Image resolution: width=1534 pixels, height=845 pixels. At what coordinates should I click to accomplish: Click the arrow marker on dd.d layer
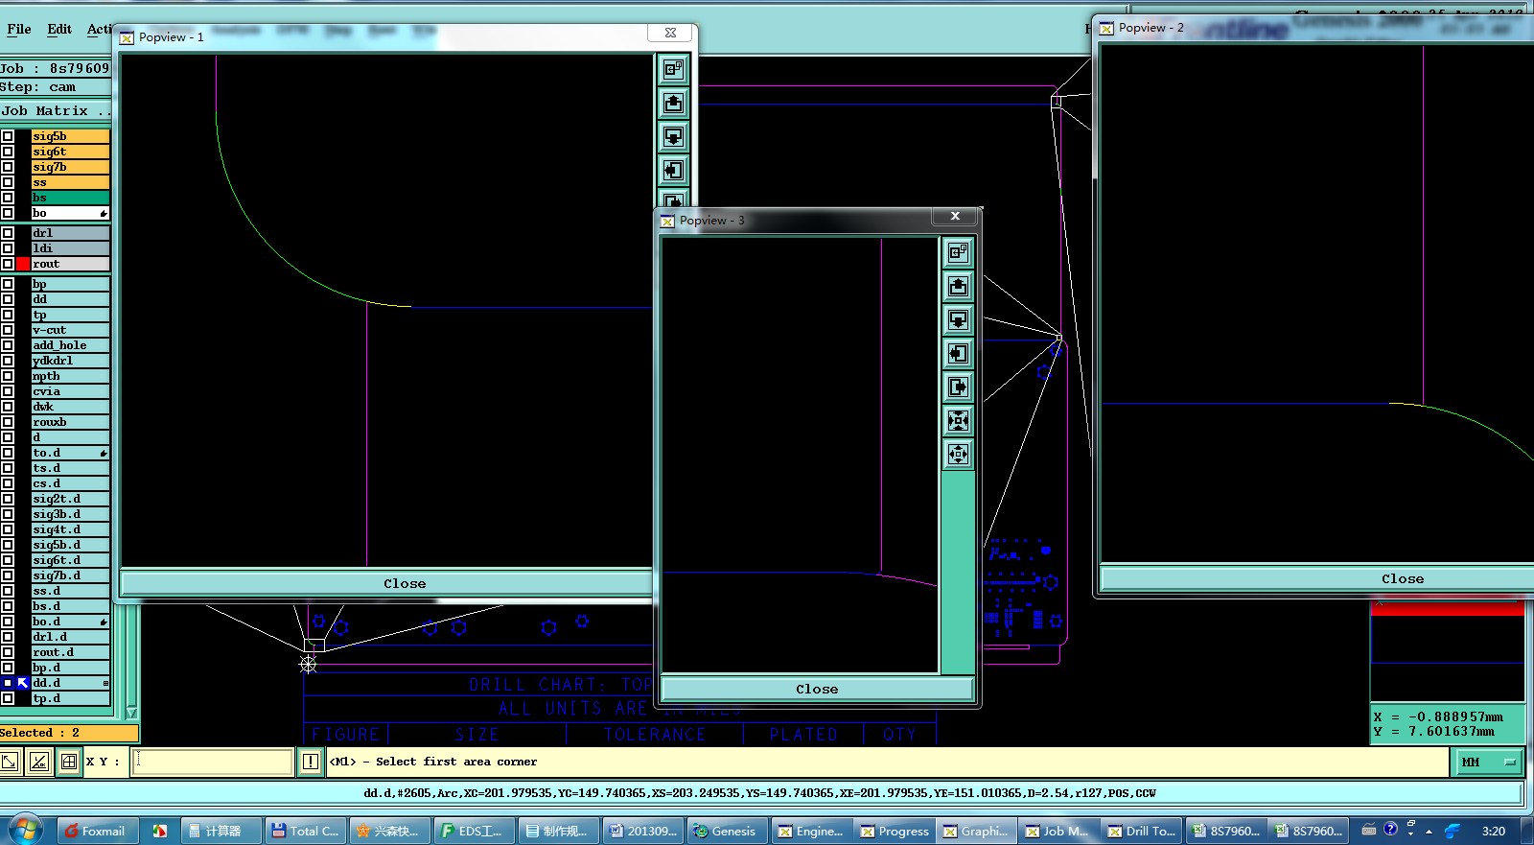[x=23, y=683]
